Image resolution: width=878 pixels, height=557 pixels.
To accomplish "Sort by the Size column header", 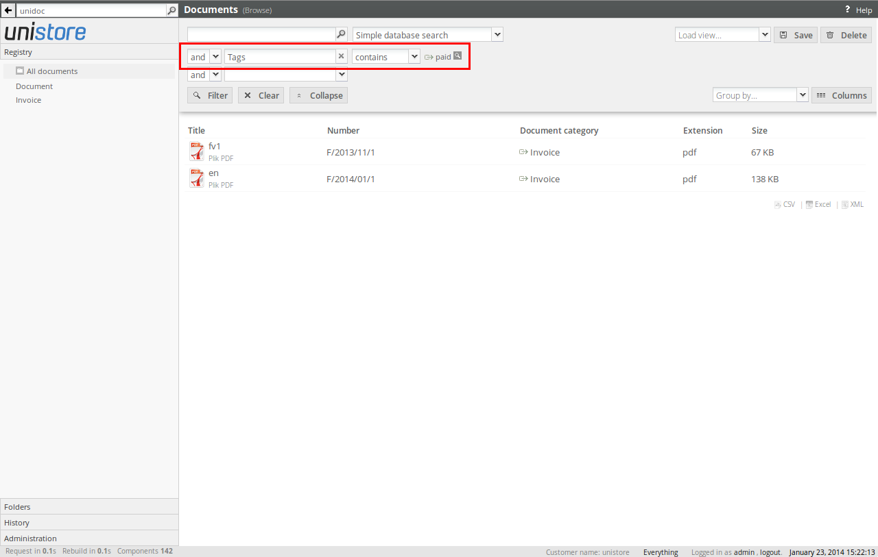I will pos(759,130).
